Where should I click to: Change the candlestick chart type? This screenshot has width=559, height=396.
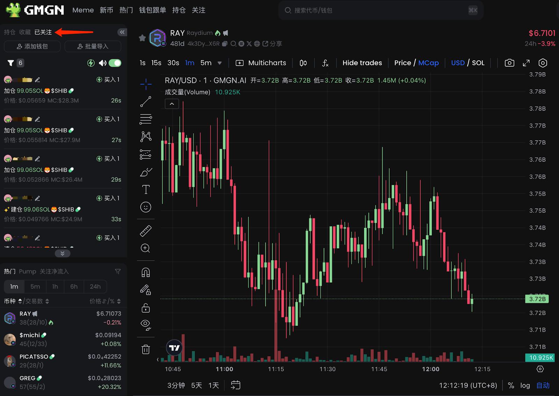[x=303, y=63]
